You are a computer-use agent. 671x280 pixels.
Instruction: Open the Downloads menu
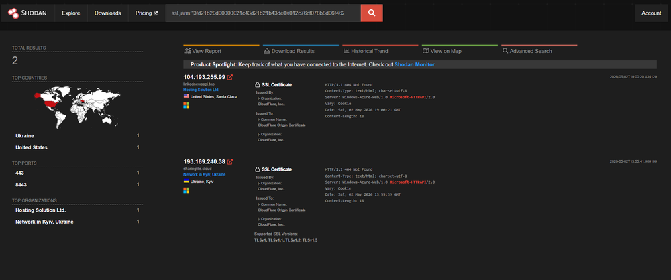click(108, 13)
